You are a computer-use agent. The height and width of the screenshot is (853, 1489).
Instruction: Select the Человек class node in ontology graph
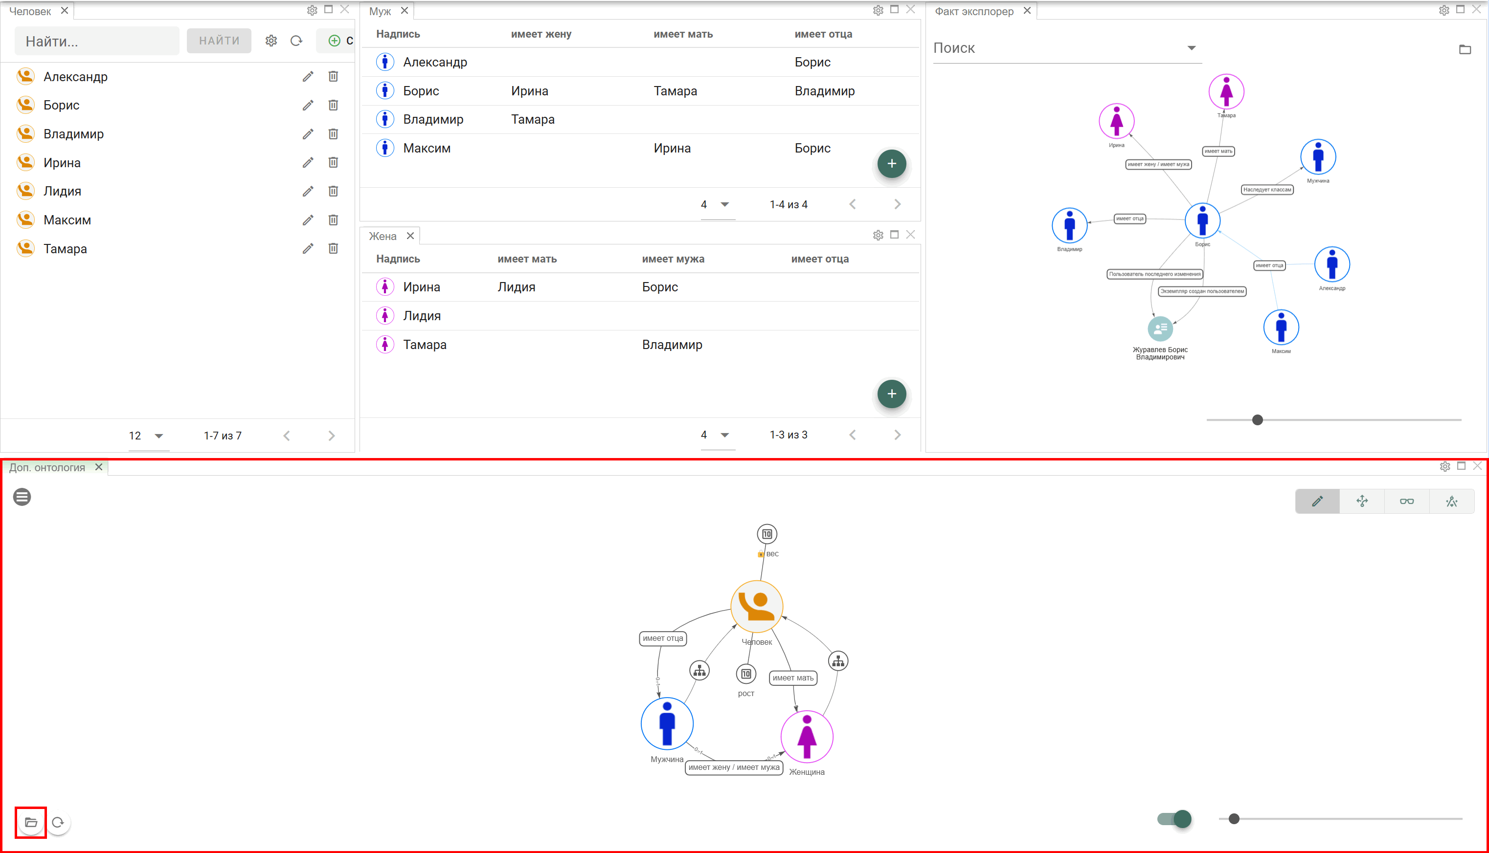757,606
